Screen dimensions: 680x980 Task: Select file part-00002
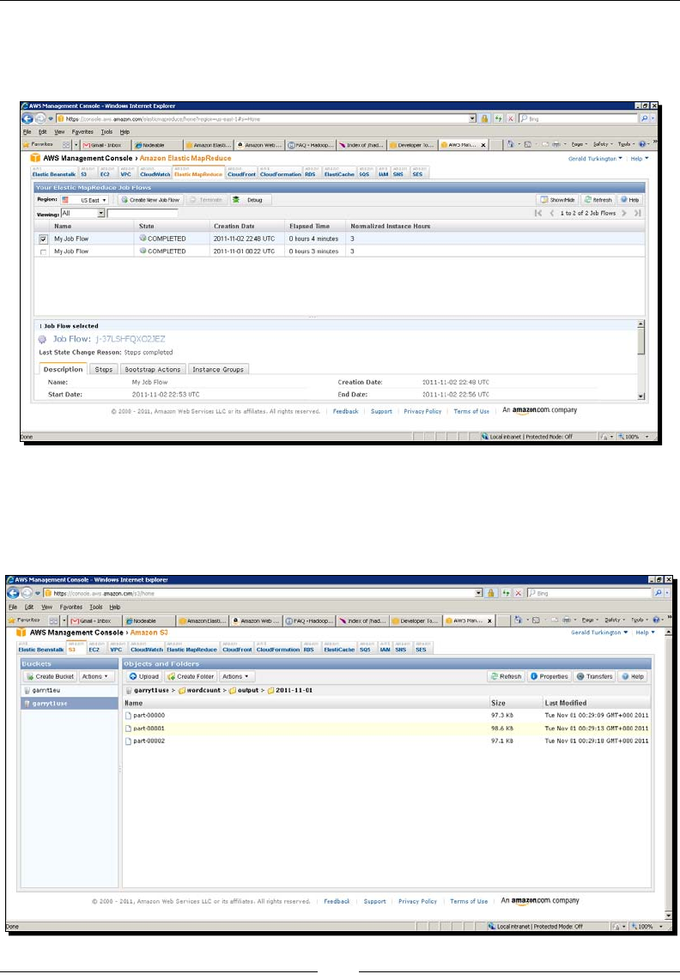click(149, 741)
